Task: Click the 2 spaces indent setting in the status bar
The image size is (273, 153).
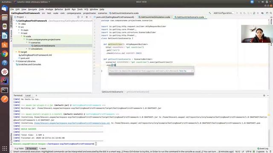Action: click(x=260, y=152)
